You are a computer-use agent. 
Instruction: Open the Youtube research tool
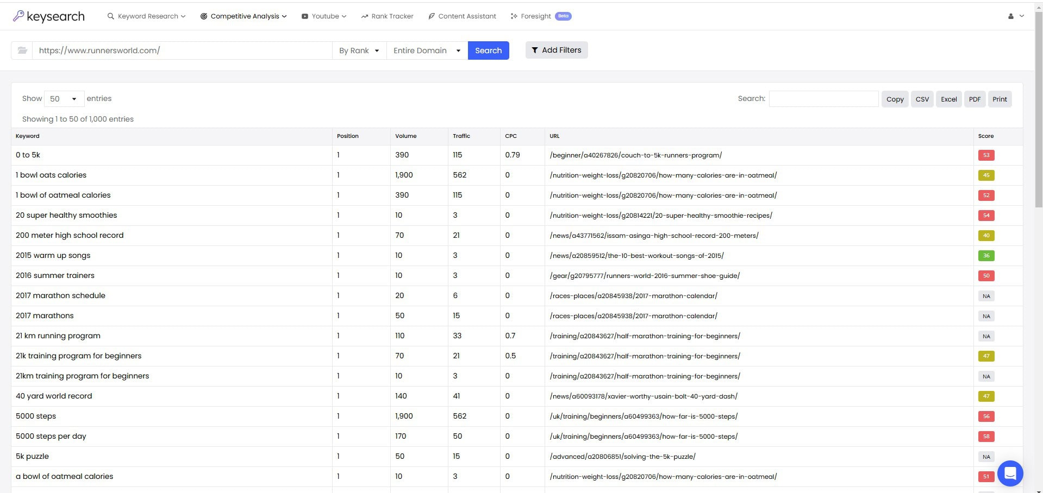323,16
